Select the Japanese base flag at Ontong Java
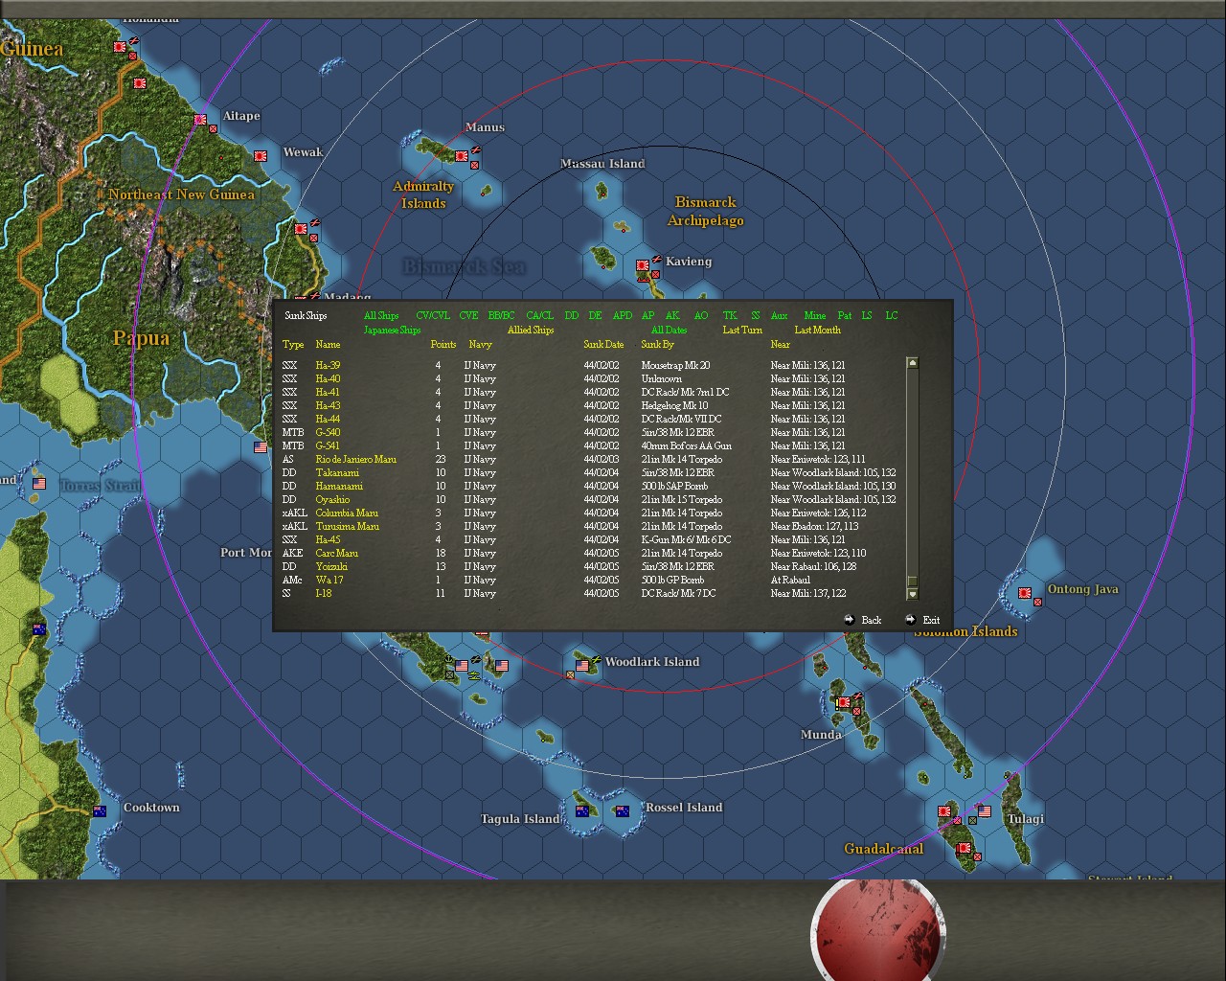 point(1025,593)
